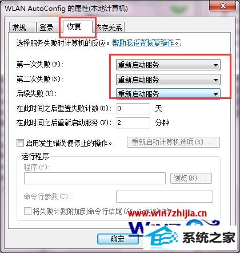Image resolution: width=240 pixels, height=253 pixels.
Task: Click the 命令行参数 input field
Action: 165,196
